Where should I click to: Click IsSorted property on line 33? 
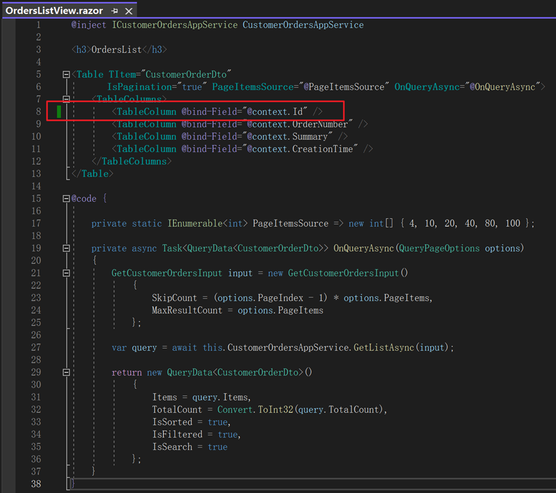click(x=172, y=422)
